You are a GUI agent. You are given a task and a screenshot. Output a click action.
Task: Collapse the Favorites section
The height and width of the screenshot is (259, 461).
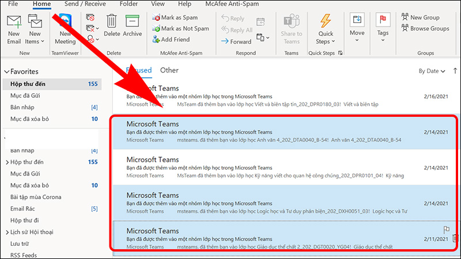tap(6, 71)
